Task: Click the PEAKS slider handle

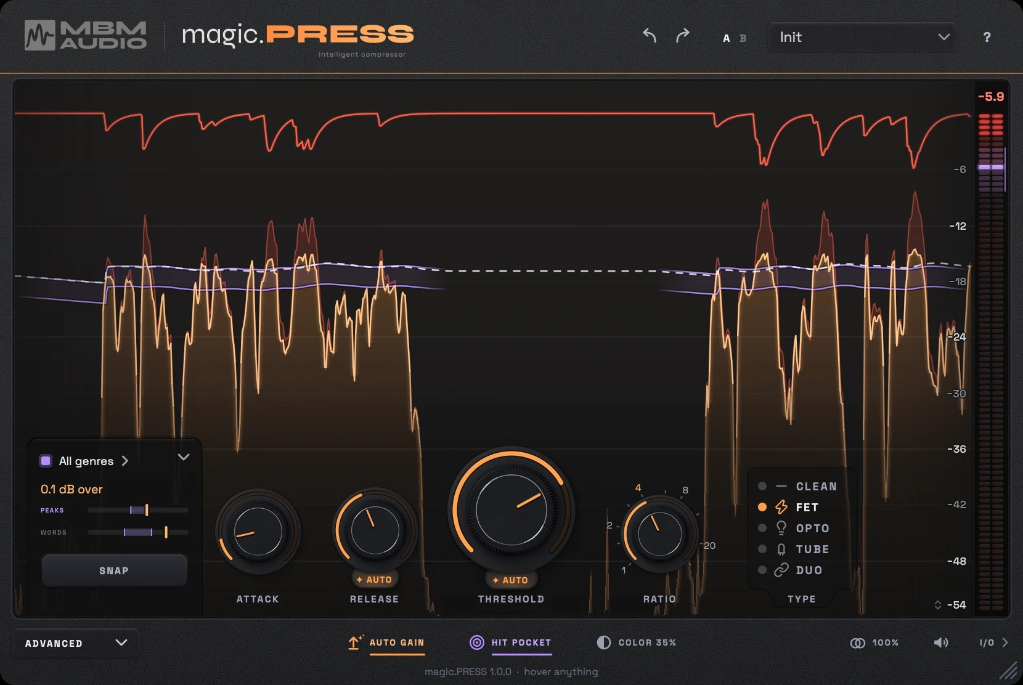Action: pos(147,510)
